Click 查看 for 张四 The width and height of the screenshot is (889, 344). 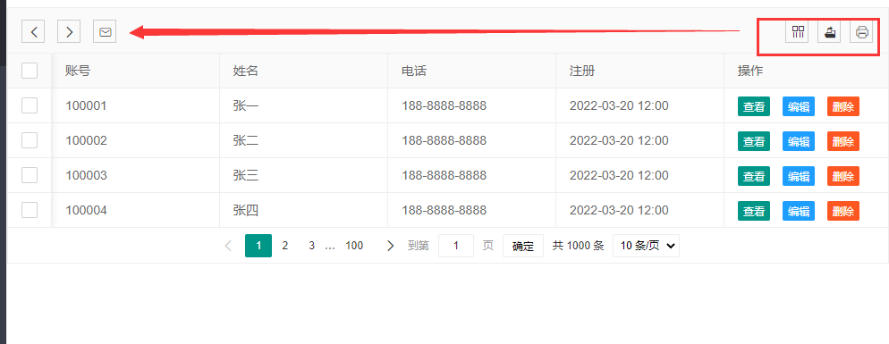tap(753, 211)
